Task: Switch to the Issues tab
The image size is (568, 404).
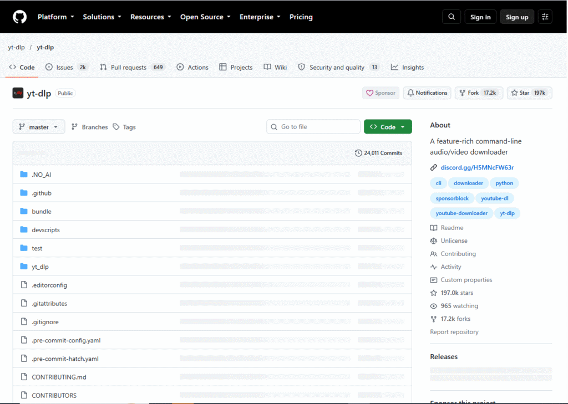Action: coord(66,68)
